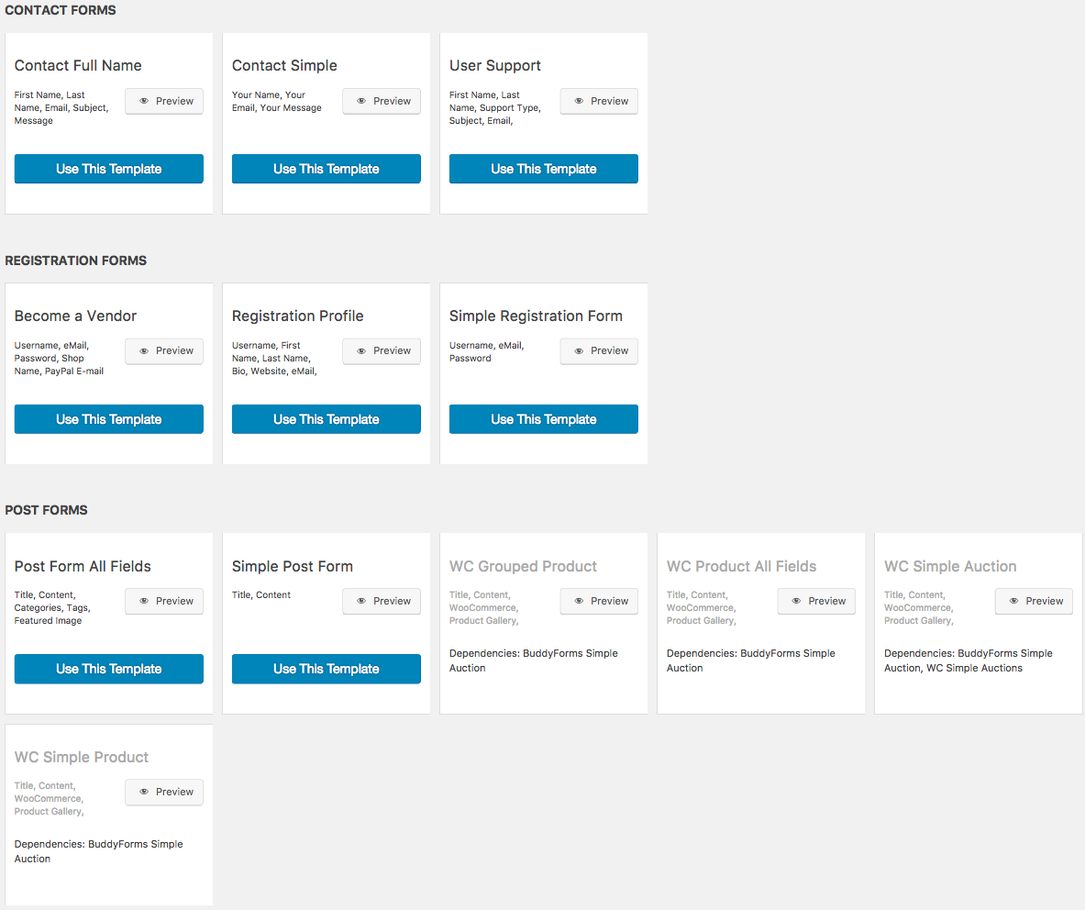The width and height of the screenshot is (1085, 910).
Task: Preview the WC Product All Fields template
Action: coord(816,601)
